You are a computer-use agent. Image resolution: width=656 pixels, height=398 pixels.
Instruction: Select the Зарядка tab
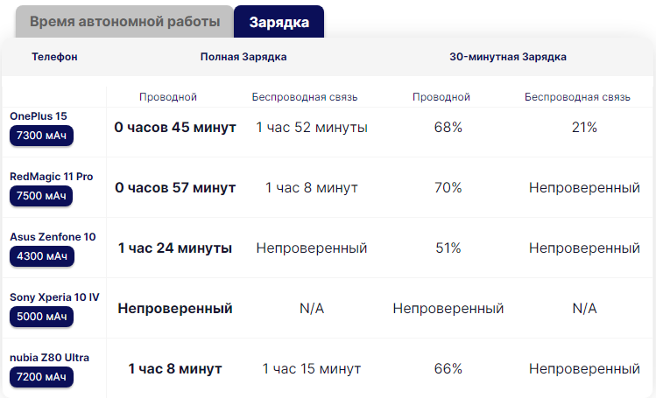click(x=279, y=22)
